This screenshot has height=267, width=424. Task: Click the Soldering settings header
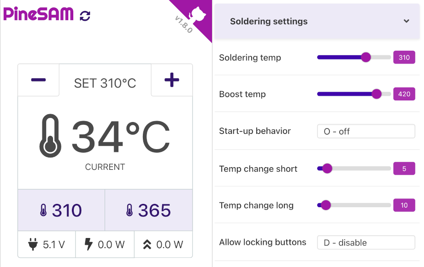[x=269, y=21]
